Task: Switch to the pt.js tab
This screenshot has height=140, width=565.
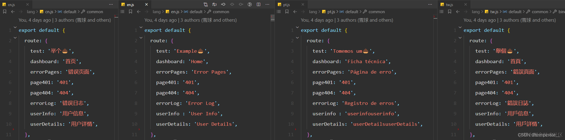Action: [x=291, y=4]
